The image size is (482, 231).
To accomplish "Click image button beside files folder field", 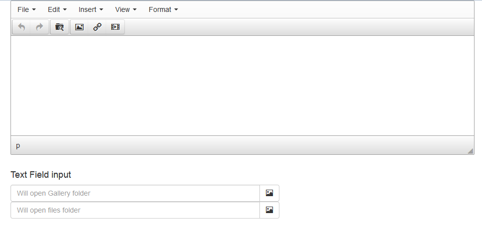I will coord(269,210).
